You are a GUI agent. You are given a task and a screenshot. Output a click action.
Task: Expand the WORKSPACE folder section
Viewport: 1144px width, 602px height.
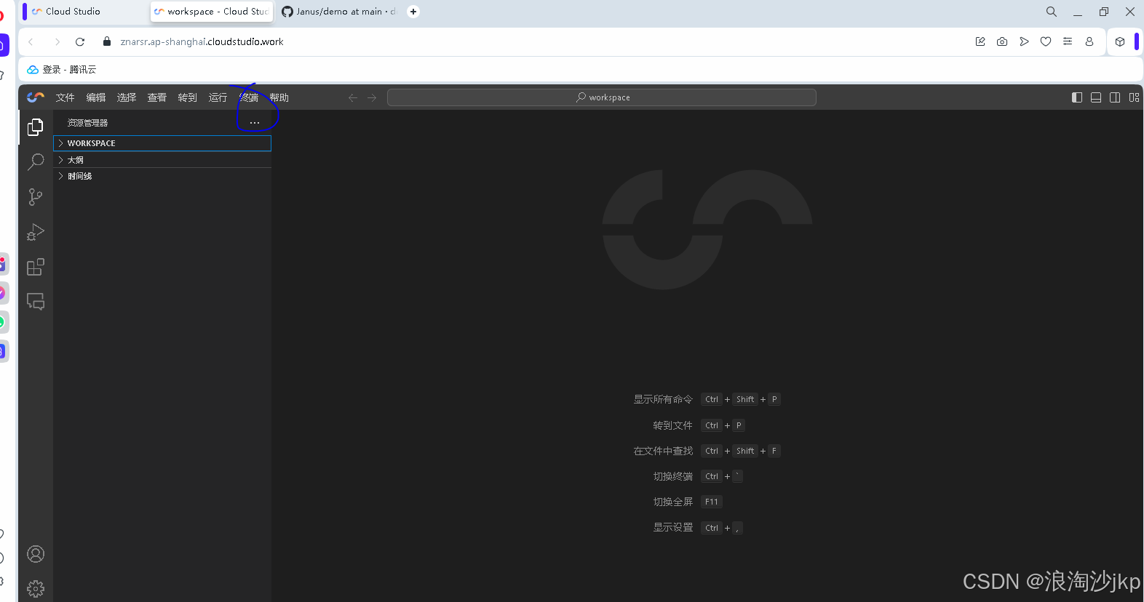[162, 143]
